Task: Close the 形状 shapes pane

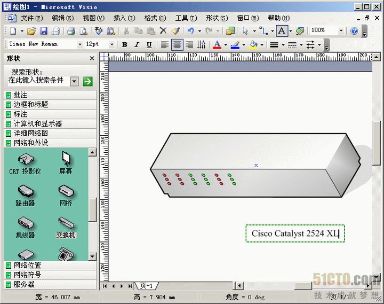Action: pyautogui.click(x=92, y=58)
